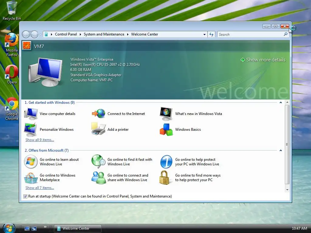Open the Windows Marketplace basket icon

31,178
